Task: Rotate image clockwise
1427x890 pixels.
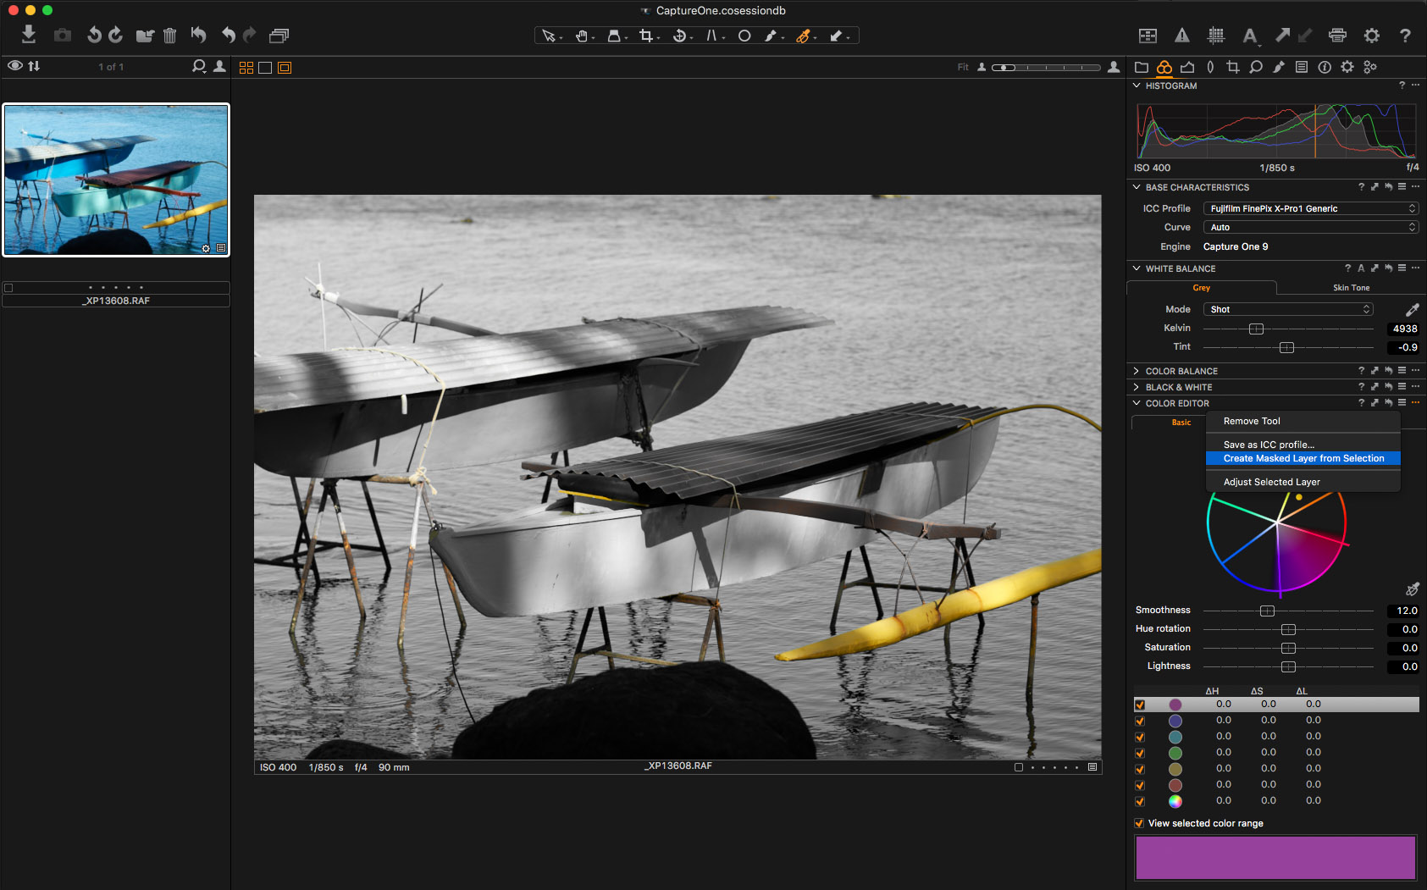Action: (x=116, y=35)
